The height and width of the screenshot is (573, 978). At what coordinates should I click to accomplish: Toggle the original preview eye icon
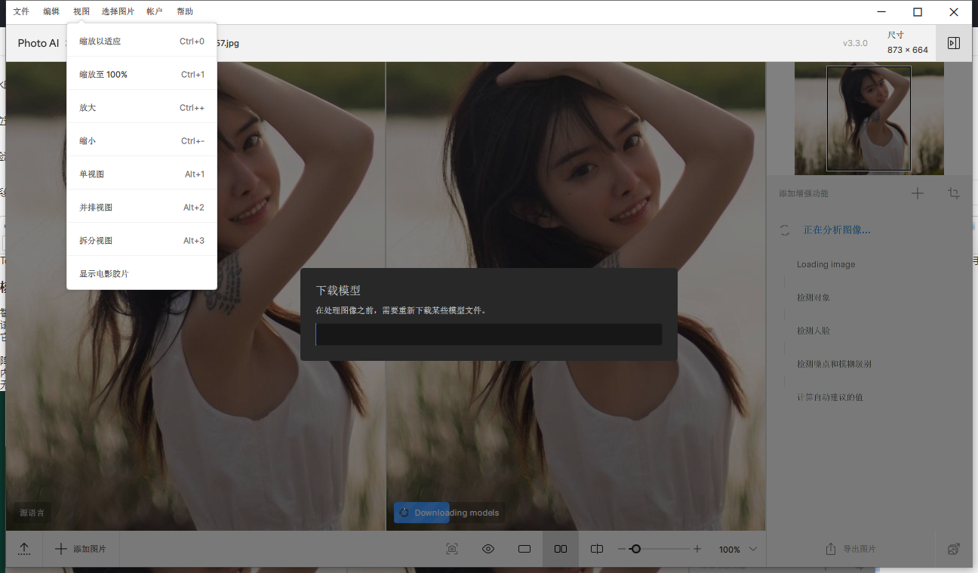click(x=488, y=549)
